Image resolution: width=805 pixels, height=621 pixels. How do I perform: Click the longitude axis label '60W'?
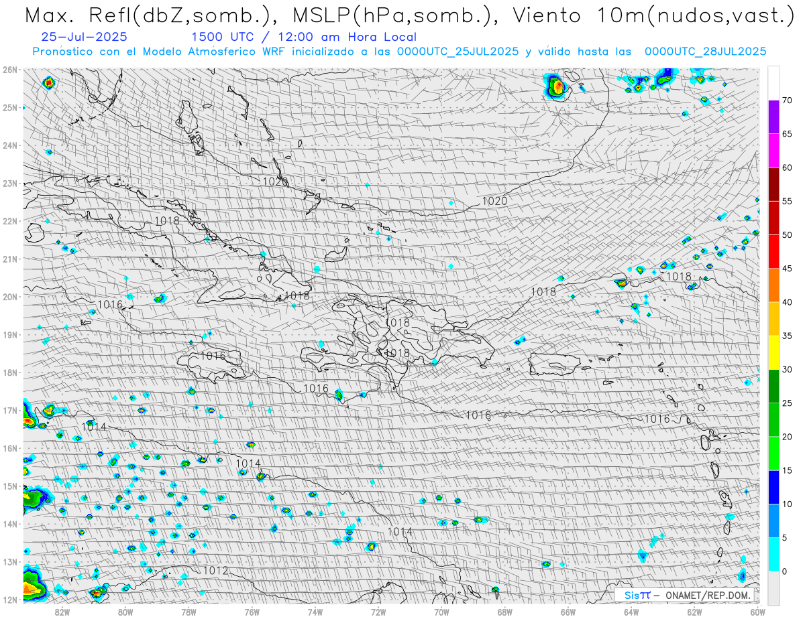tap(758, 612)
